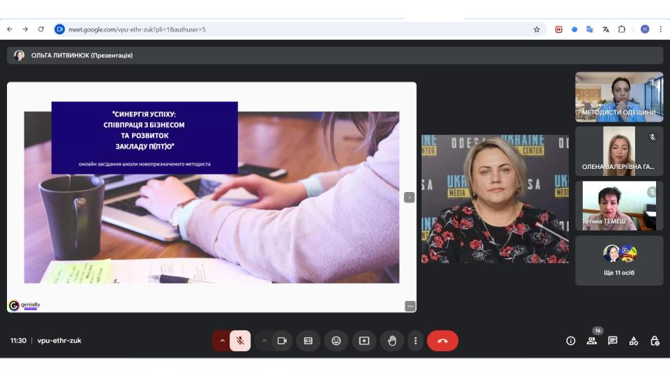Open more options three-dot menu in call bar
670x377 pixels.
pos(415,341)
